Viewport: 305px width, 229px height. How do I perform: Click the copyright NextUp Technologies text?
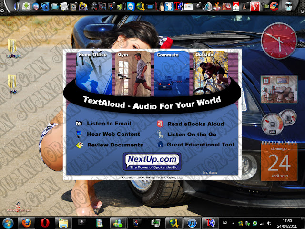(152, 177)
